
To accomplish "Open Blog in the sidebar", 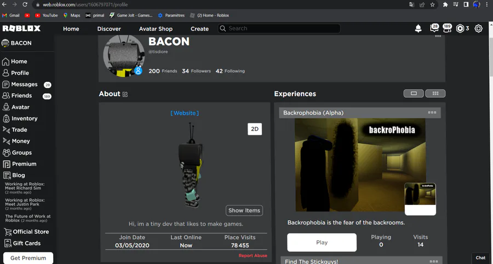I will tap(14, 175).
